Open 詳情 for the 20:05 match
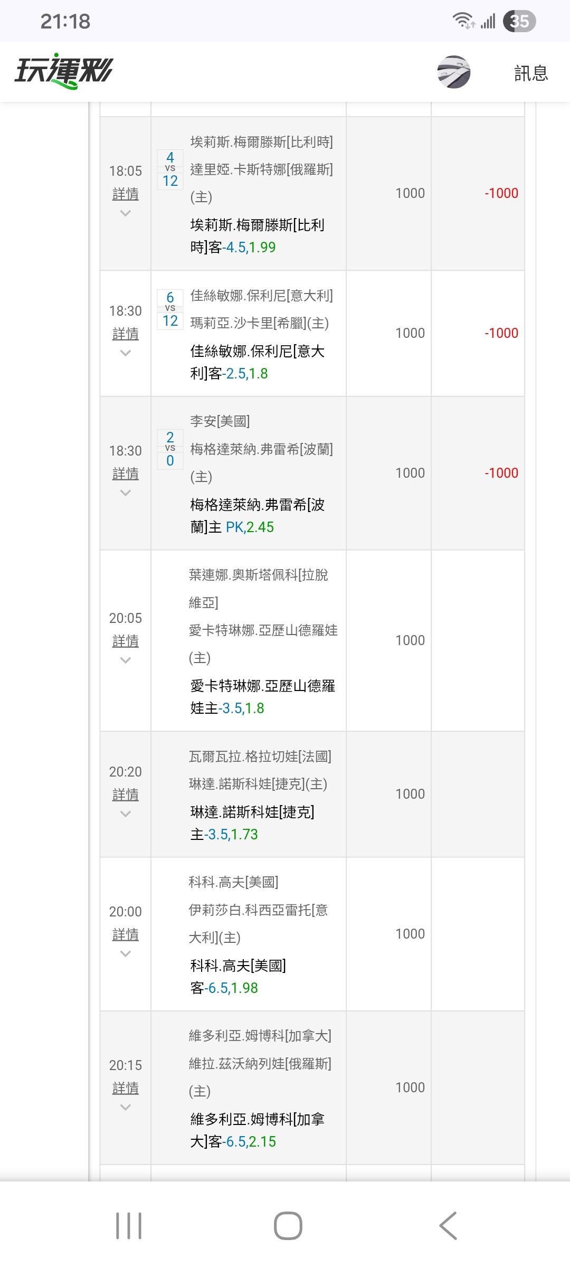Screen dimensions: 570x1267 126,641
